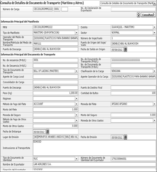Open the Tipo de Manifiesto dropdown
This screenshot has width=157, height=172.
tap(76, 33)
